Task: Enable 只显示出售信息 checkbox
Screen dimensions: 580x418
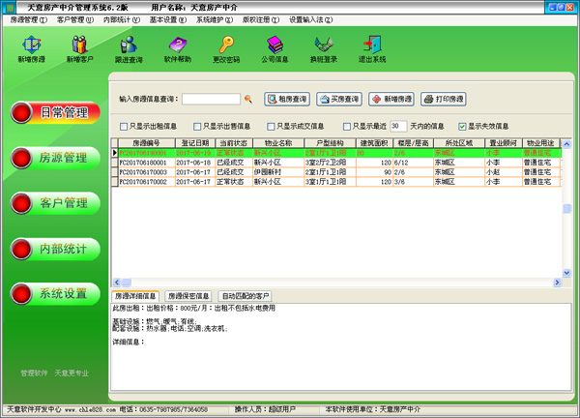Action: [x=198, y=126]
